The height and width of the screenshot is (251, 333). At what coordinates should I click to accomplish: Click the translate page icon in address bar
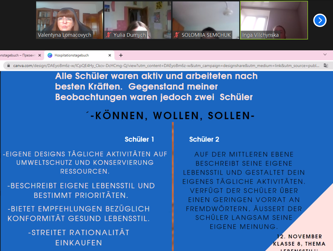tap(326, 66)
